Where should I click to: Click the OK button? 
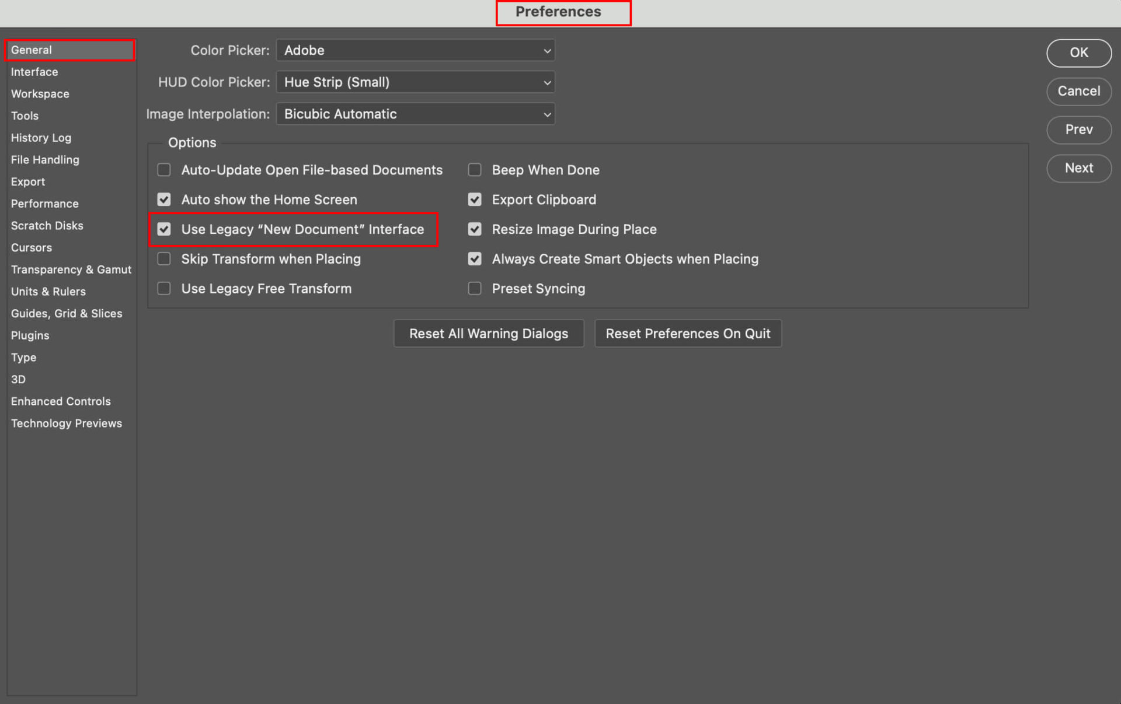pyautogui.click(x=1078, y=52)
